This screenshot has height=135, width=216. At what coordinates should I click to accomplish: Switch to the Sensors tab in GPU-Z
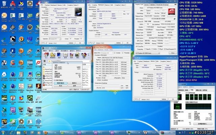pyautogui.click(x=146, y=5)
